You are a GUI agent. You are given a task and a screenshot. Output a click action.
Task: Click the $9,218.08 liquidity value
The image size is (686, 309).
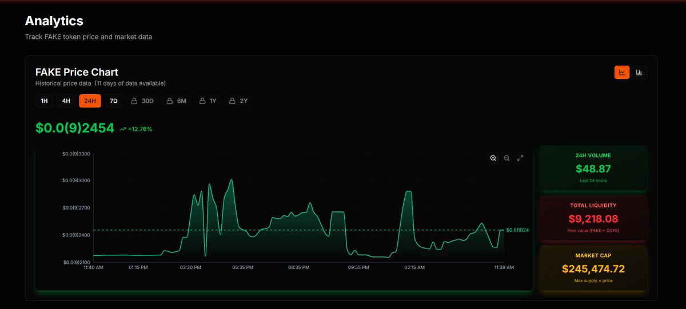pos(593,218)
